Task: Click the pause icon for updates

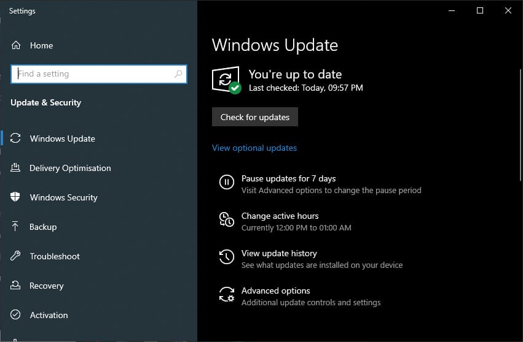Action: (x=226, y=182)
